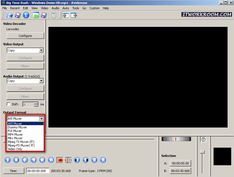Screen dimensions: 234x177
Task: Decrease Shift value with down arrow
Action: pos(36,105)
